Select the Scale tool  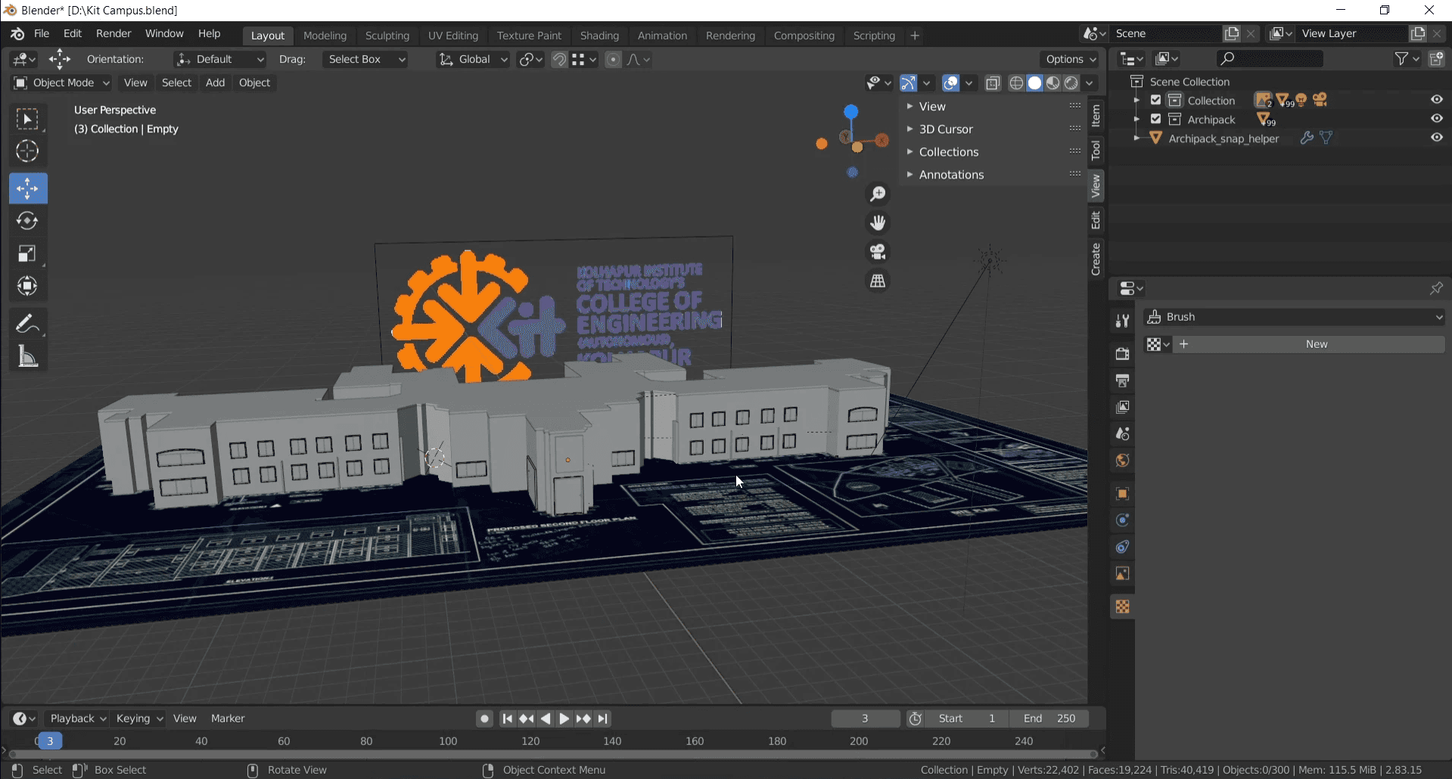(28, 253)
